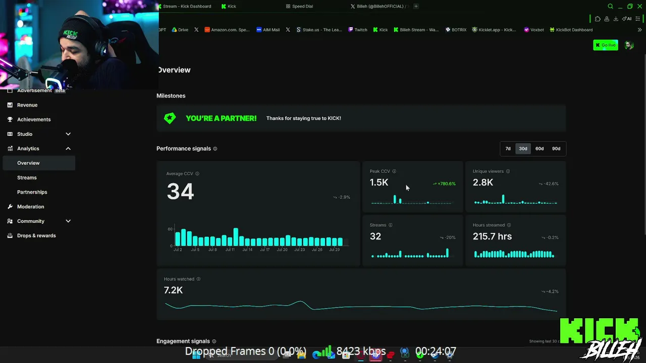Open the Windows Start button

pyautogui.click(x=196, y=355)
